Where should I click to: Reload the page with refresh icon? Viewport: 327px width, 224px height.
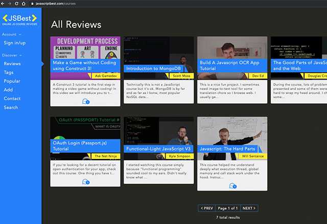[17, 4]
